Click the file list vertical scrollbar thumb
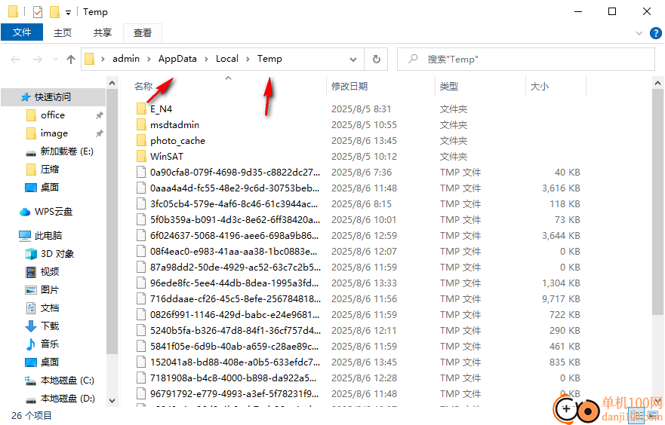Viewport: 665px width, 425px height. click(657, 202)
